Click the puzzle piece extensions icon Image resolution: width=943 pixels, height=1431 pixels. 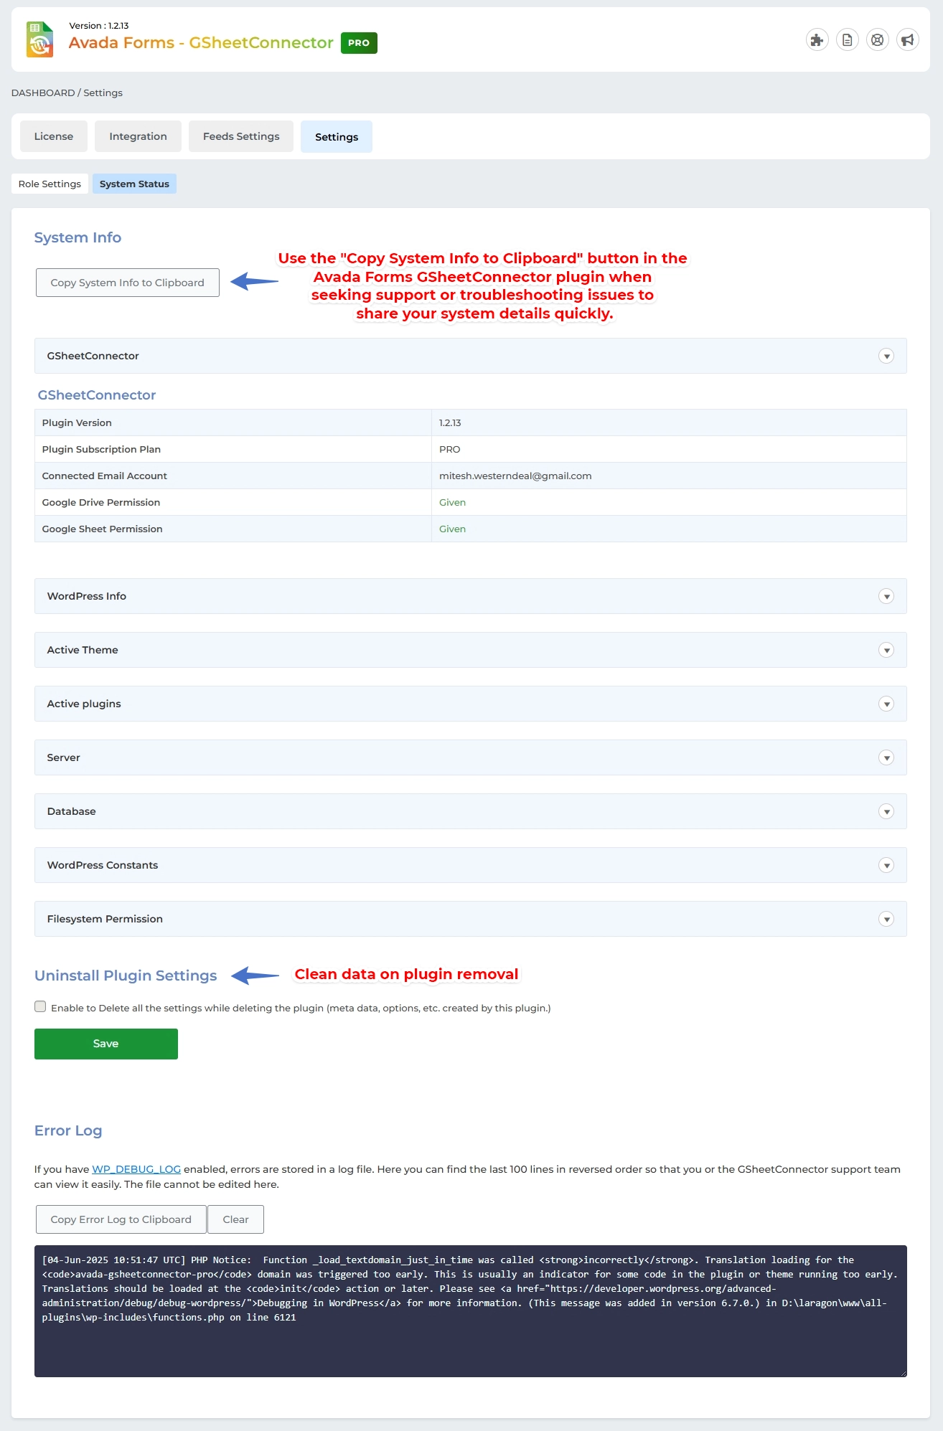[817, 40]
